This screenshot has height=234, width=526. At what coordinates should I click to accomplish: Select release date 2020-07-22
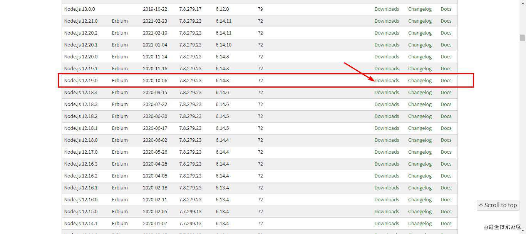155,104
